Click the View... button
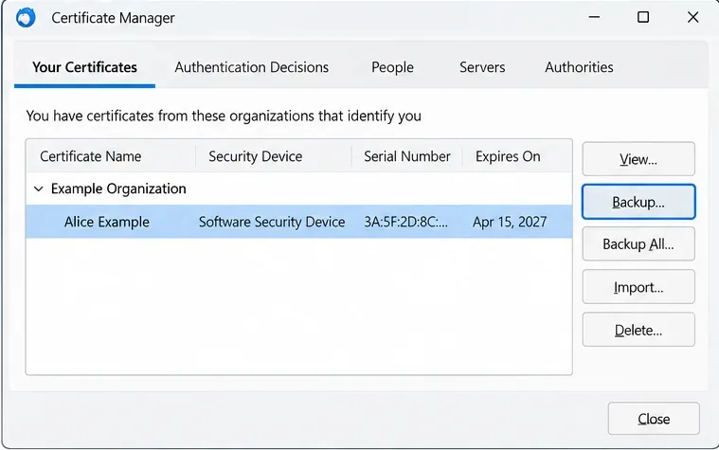This screenshot has height=450, width=719. click(638, 159)
